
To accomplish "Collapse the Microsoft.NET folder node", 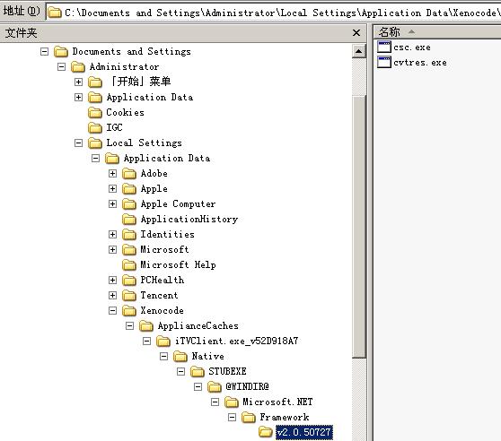I will click(x=215, y=402).
